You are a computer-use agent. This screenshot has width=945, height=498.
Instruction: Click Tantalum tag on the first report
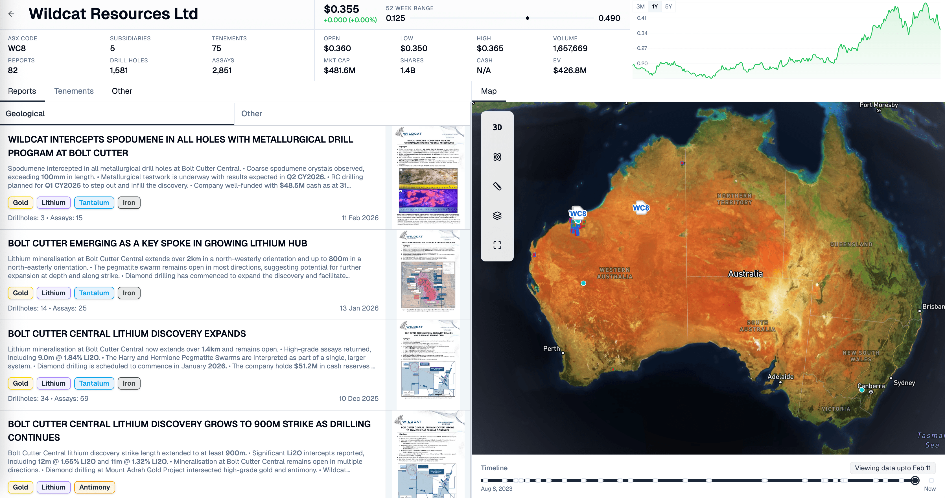click(94, 203)
